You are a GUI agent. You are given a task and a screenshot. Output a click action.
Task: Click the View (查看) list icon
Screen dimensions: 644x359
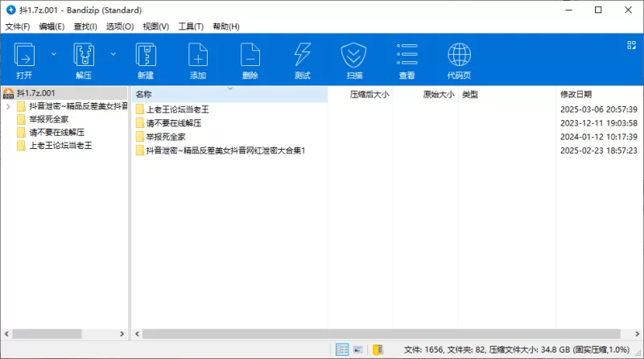click(407, 60)
